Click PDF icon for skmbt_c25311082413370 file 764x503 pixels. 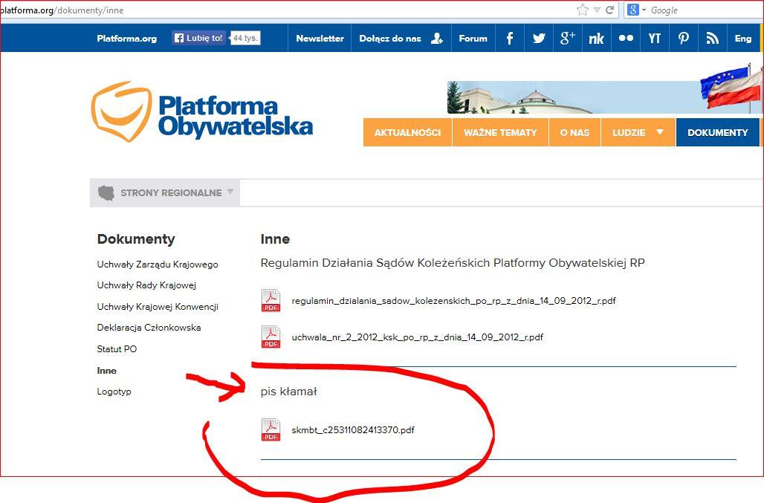click(x=271, y=429)
